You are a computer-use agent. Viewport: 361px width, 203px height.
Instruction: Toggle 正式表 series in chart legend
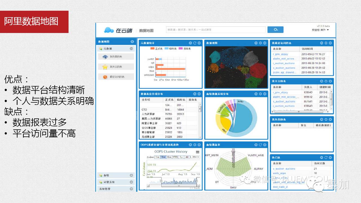[x=157, y=49]
